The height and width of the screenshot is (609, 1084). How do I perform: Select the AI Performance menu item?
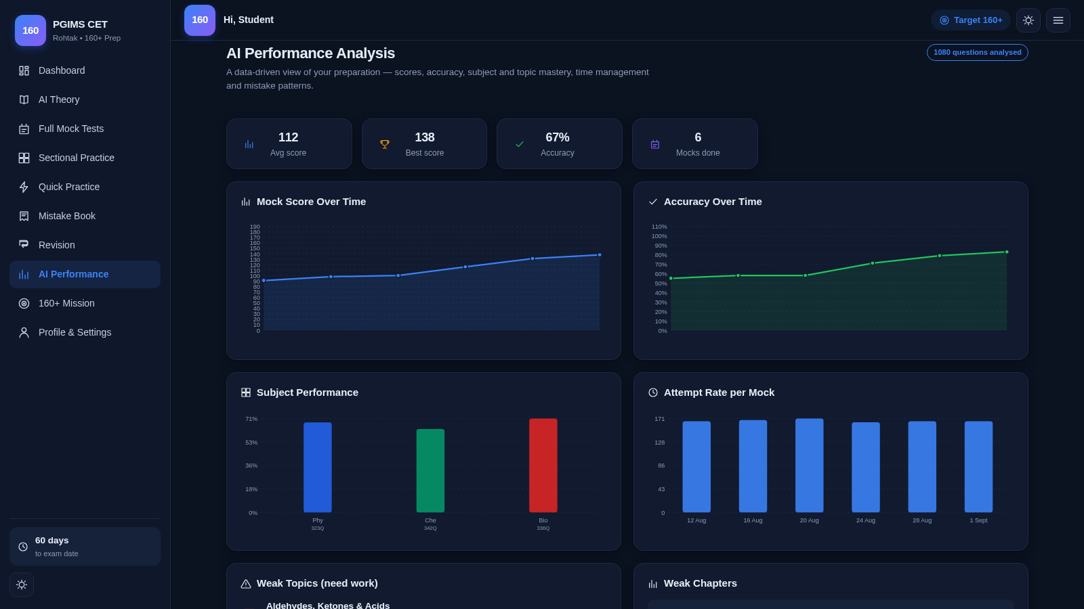85,274
